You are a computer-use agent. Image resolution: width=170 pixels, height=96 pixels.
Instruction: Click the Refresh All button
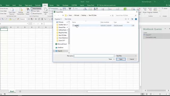click(46, 11)
